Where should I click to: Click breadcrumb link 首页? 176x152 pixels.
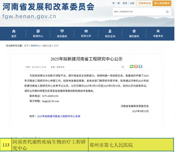pos(26,46)
